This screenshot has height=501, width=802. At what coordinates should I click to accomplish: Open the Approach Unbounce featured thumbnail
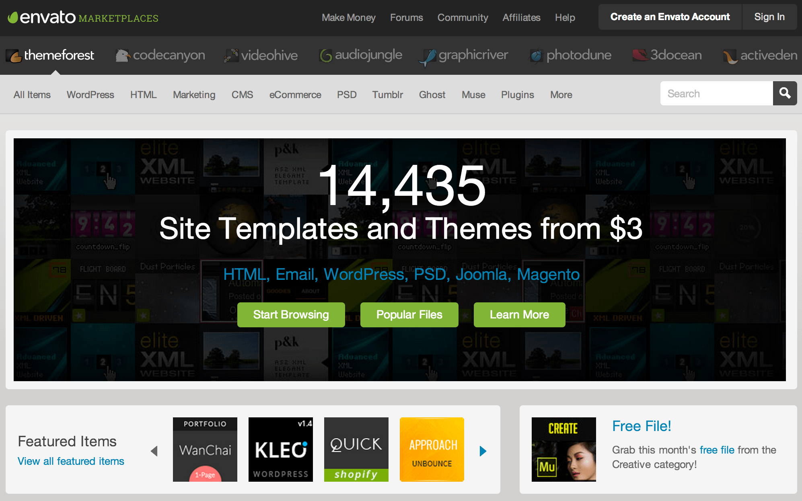tap(432, 449)
